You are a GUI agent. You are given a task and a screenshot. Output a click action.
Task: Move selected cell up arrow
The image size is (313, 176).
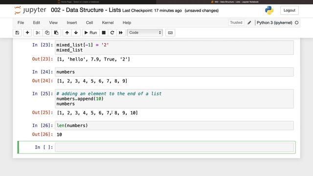pyautogui.click(x=67, y=33)
